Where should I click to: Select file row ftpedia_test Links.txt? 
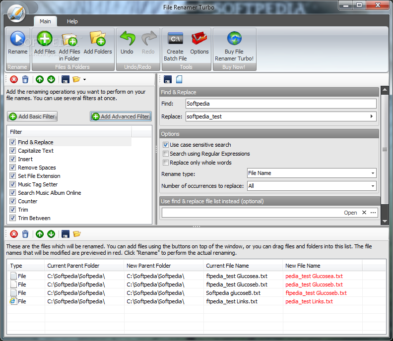(196, 301)
